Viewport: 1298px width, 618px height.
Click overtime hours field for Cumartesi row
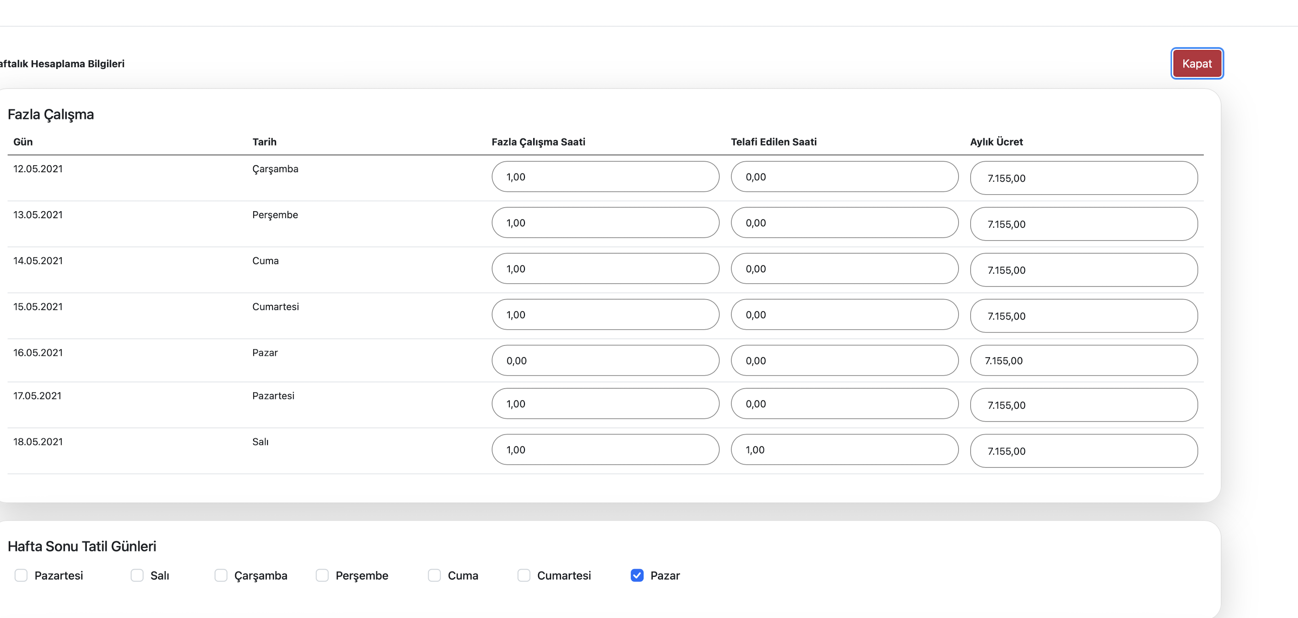click(605, 315)
